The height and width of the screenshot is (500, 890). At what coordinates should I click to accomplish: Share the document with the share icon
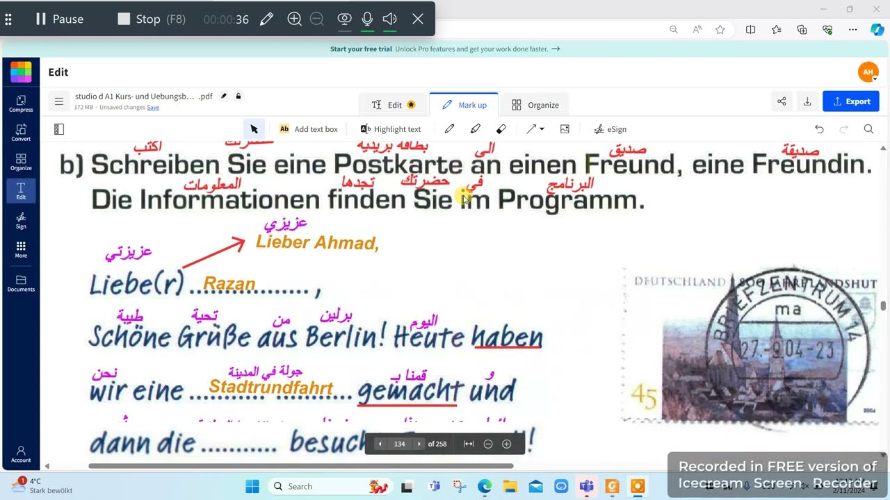click(x=782, y=101)
